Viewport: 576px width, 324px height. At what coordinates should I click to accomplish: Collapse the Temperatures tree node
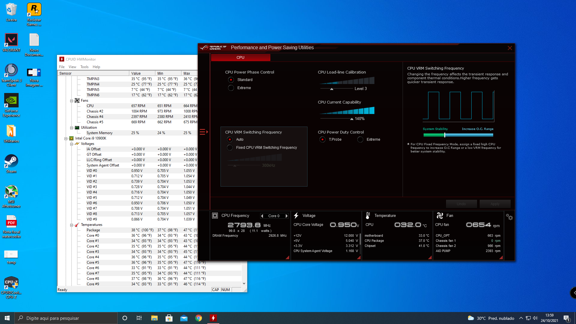coord(71,225)
